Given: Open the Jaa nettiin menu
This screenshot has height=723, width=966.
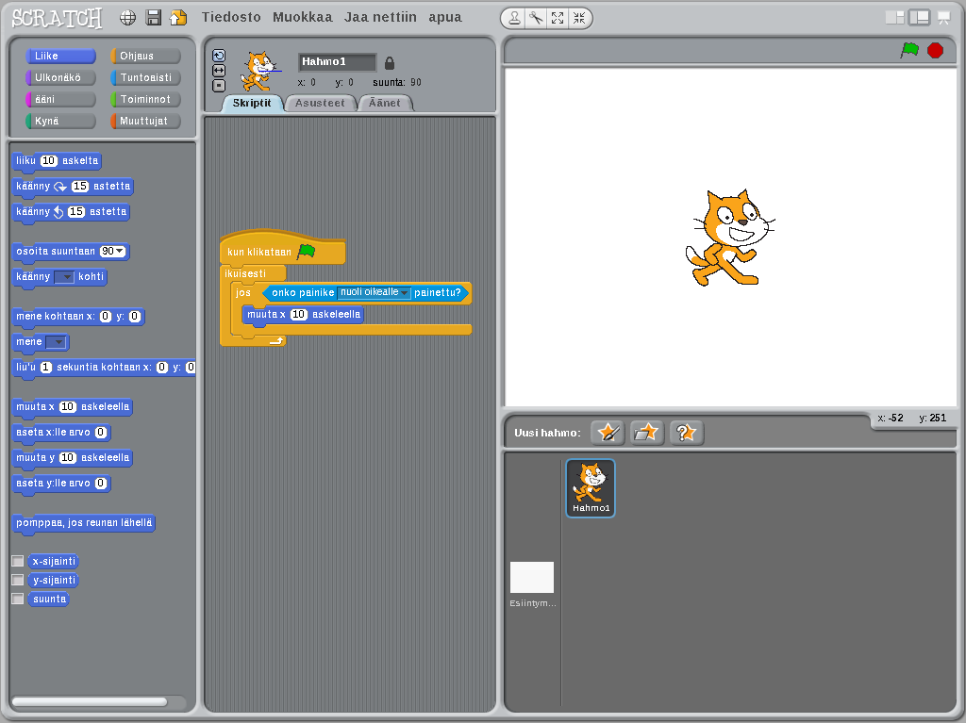Looking at the screenshot, I should point(380,17).
